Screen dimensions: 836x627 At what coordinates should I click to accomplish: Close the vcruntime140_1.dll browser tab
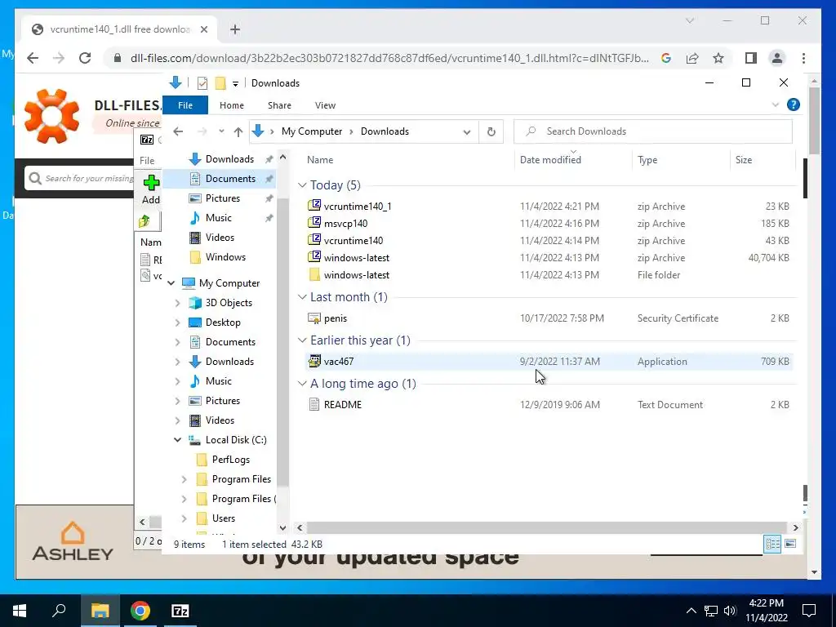[203, 29]
